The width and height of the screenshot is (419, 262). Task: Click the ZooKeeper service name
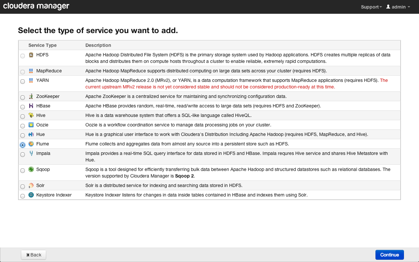48,96
